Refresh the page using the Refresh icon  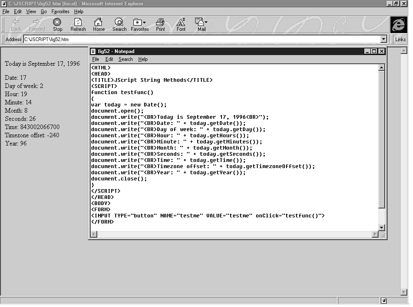[x=78, y=24]
